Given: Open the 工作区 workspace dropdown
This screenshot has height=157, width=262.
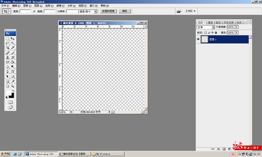Looking at the screenshot, I should [x=190, y=11].
